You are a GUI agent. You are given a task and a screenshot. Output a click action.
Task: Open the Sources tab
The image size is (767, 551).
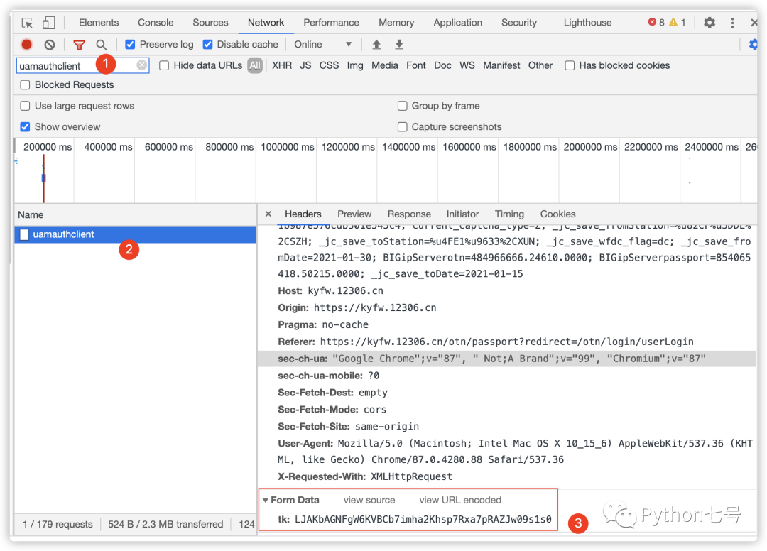210,23
